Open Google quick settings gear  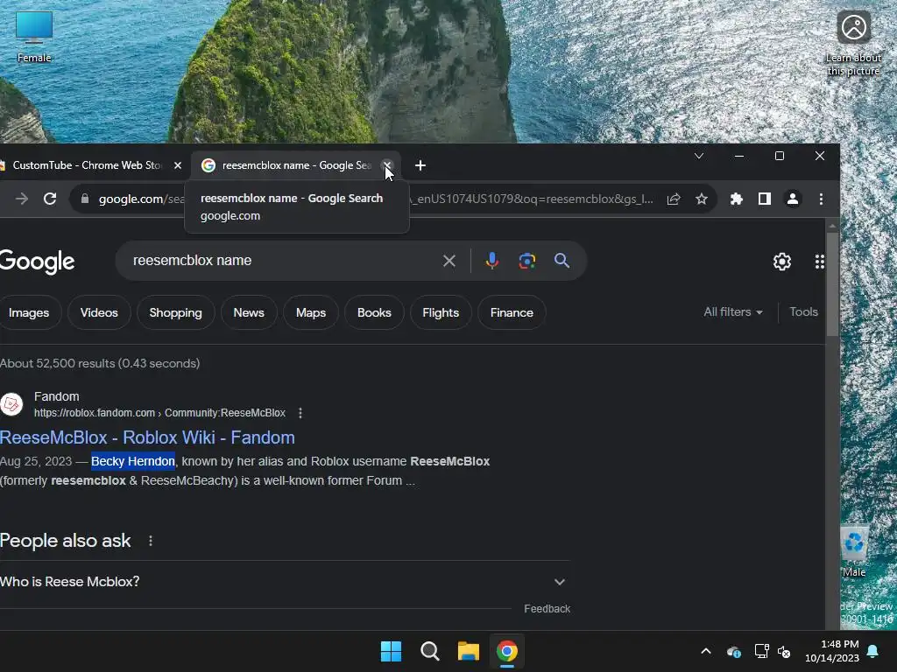(x=782, y=262)
